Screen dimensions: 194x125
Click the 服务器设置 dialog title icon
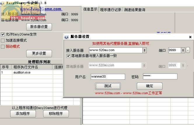tap(67, 37)
